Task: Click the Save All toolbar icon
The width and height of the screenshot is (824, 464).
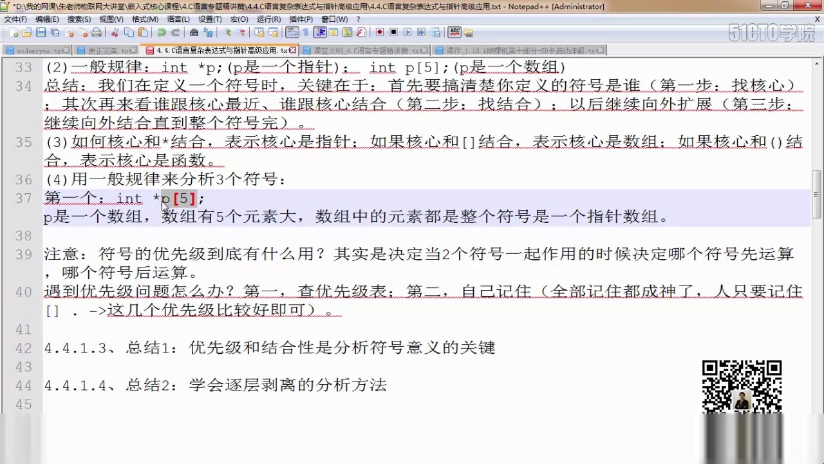Action: (55, 32)
